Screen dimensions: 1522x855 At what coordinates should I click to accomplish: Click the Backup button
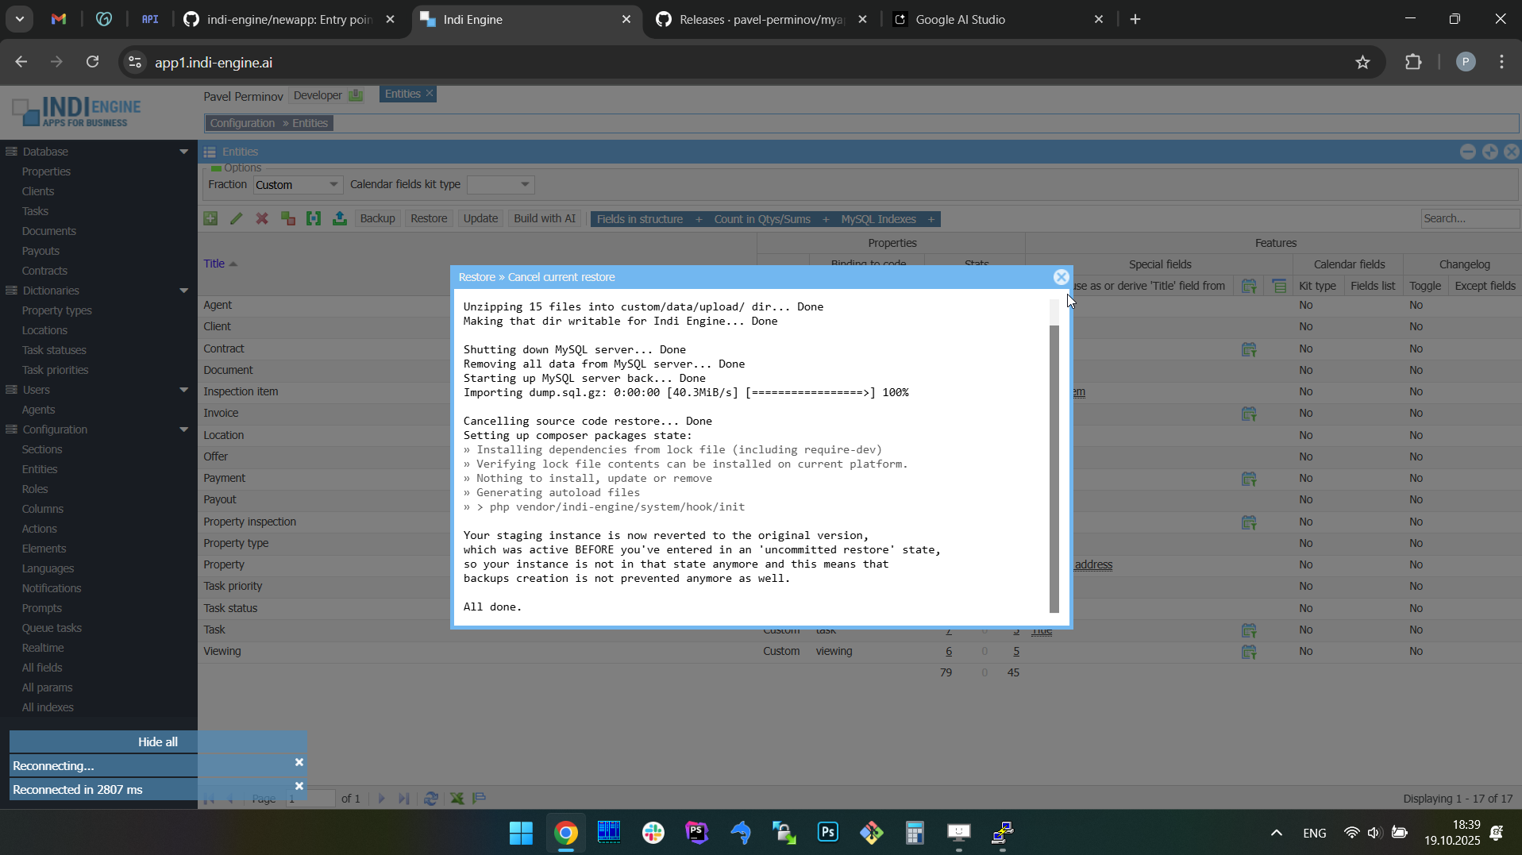point(377,219)
